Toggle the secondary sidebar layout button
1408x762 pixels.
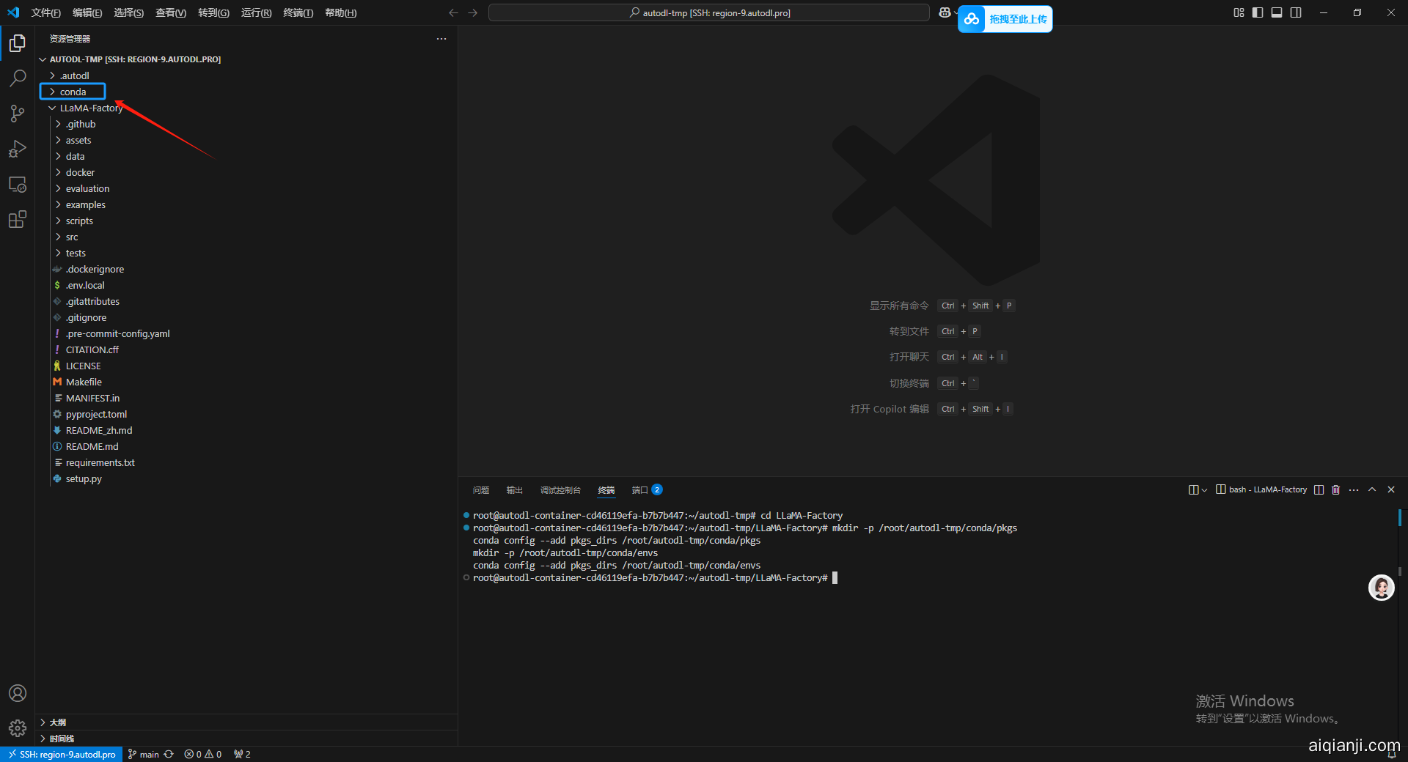coord(1296,12)
